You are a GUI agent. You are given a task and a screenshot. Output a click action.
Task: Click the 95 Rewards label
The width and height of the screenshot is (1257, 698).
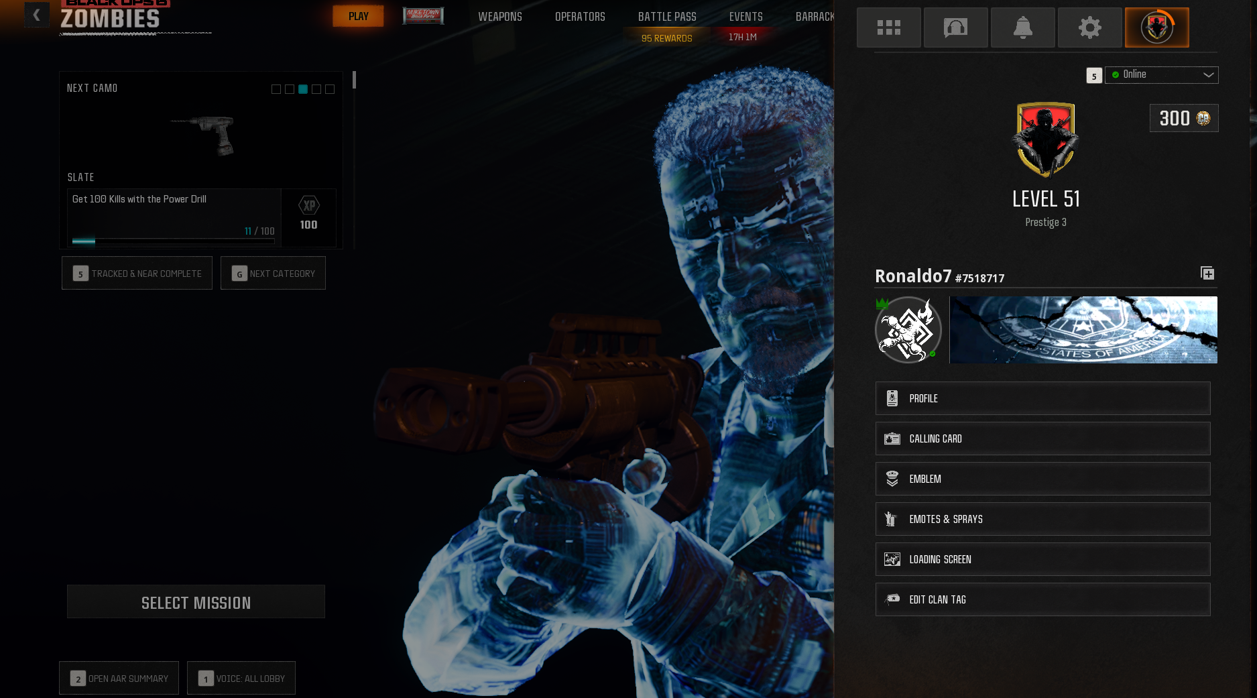[x=666, y=38]
